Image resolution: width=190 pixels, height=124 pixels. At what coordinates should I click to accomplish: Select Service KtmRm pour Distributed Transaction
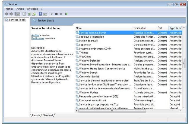129,84
